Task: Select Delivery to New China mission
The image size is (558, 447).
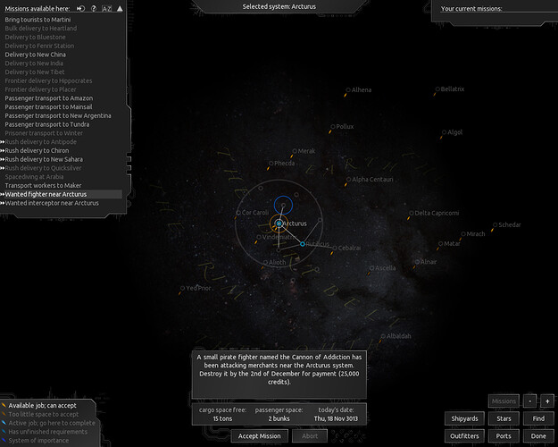Action: tap(35, 55)
